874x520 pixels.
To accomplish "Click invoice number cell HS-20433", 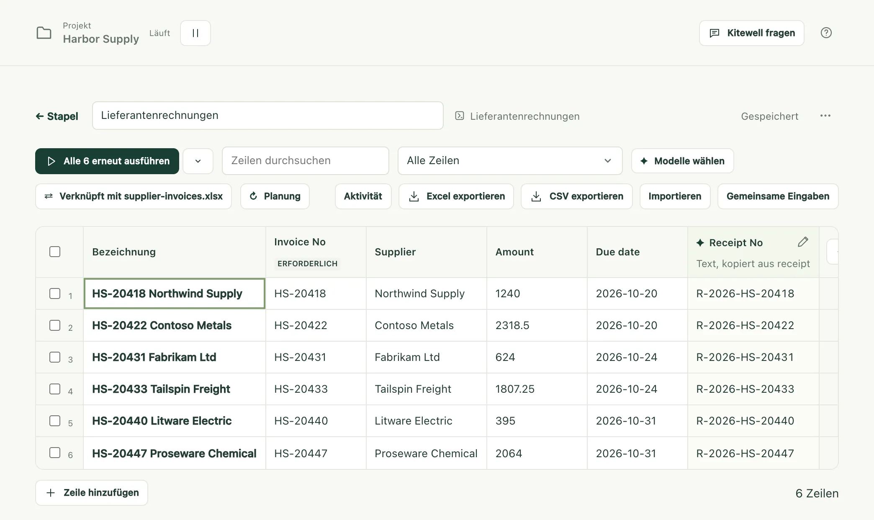I will click(316, 389).
